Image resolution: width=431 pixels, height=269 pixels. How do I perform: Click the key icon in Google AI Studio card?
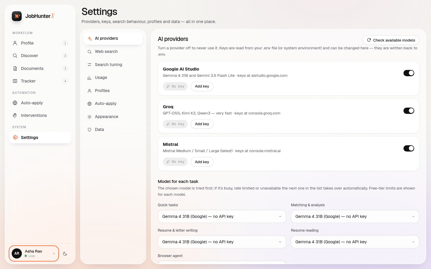click(168, 86)
